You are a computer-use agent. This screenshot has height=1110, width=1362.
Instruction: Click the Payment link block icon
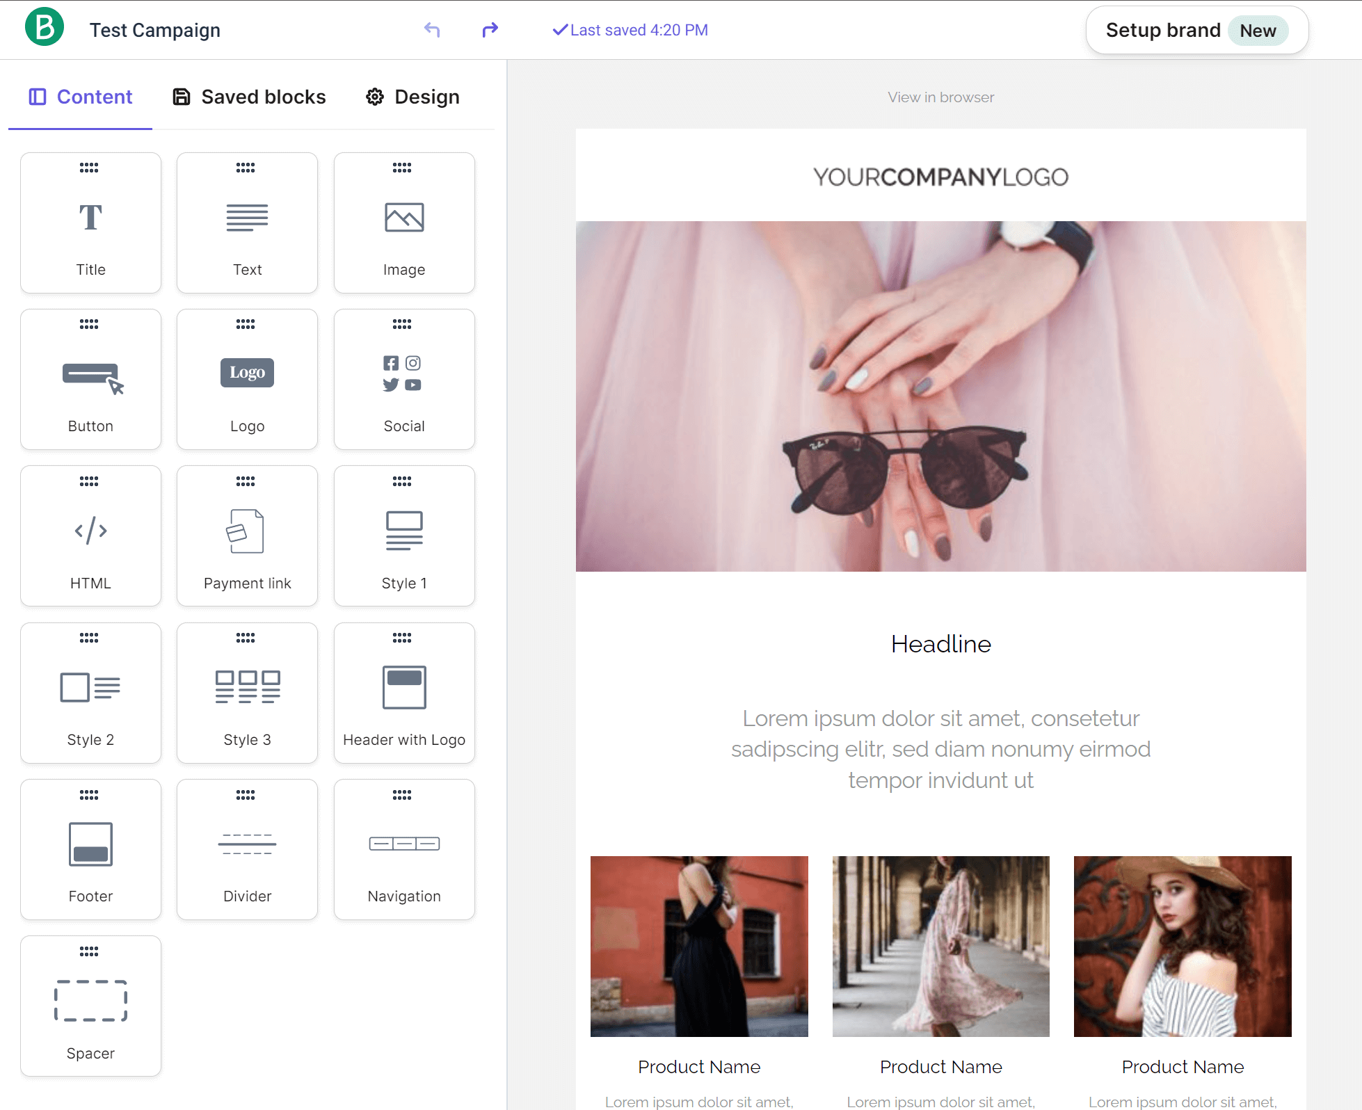click(x=247, y=529)
